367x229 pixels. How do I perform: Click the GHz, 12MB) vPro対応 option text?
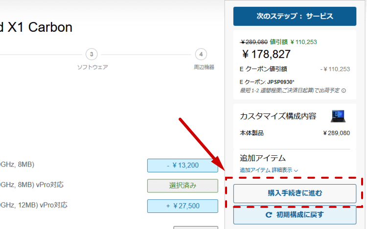[34, 205]
